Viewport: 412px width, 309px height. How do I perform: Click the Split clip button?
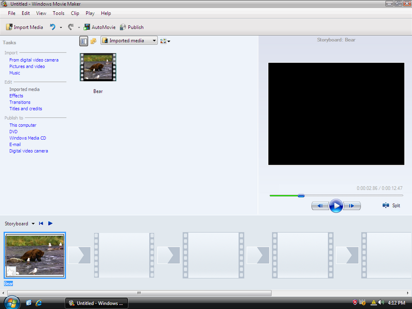(391, 205)
